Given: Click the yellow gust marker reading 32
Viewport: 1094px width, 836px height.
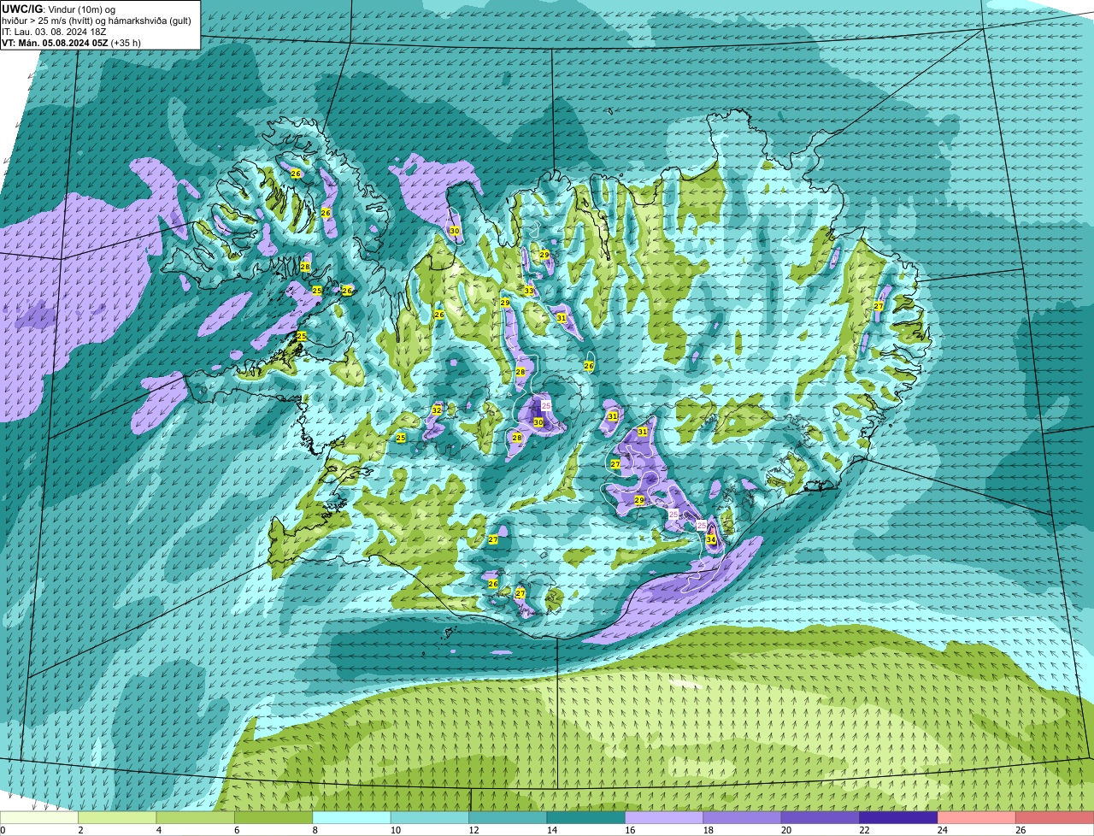Looking at the screenshot, I should click(x=437, y=410).
